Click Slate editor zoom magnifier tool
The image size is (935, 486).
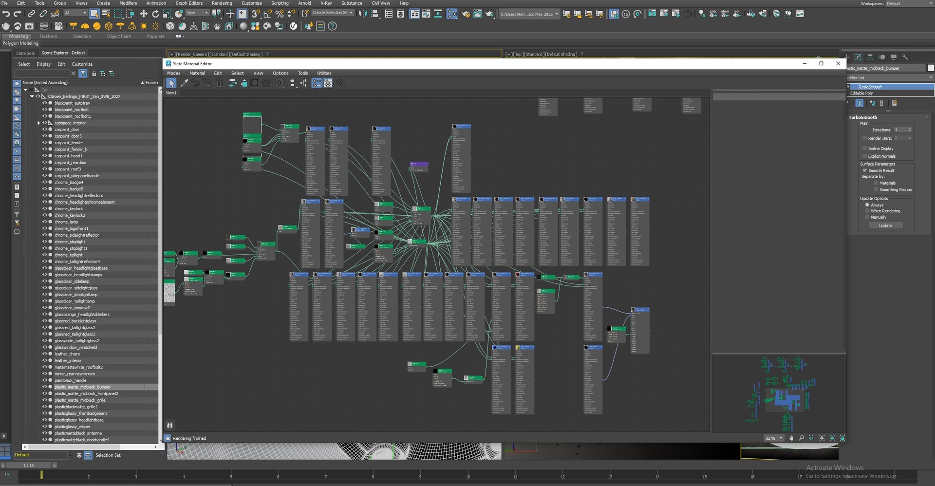[801, 438]
